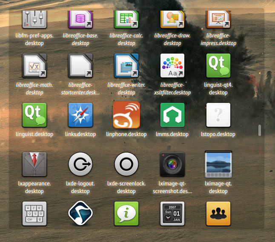
Task: Select the "libreoffice-xsltfilter.desktop" label
Action: 172,88
